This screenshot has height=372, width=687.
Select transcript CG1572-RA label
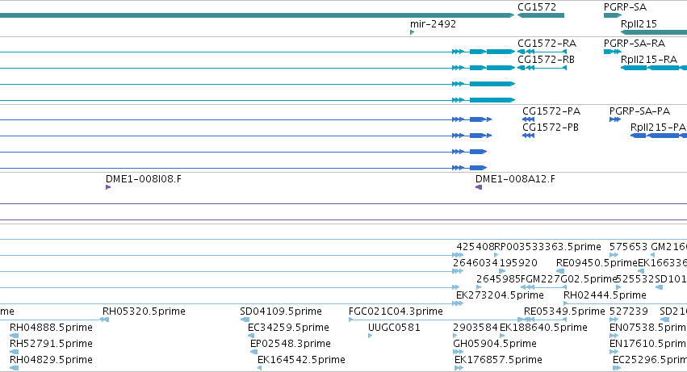click(x=547, y=44)
